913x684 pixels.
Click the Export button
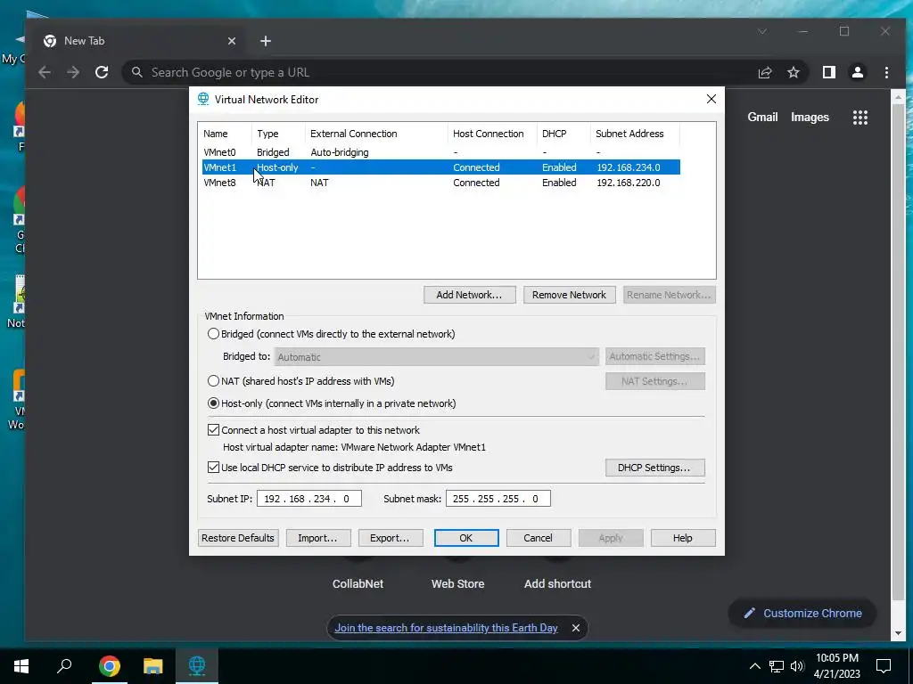coord(391,538)
